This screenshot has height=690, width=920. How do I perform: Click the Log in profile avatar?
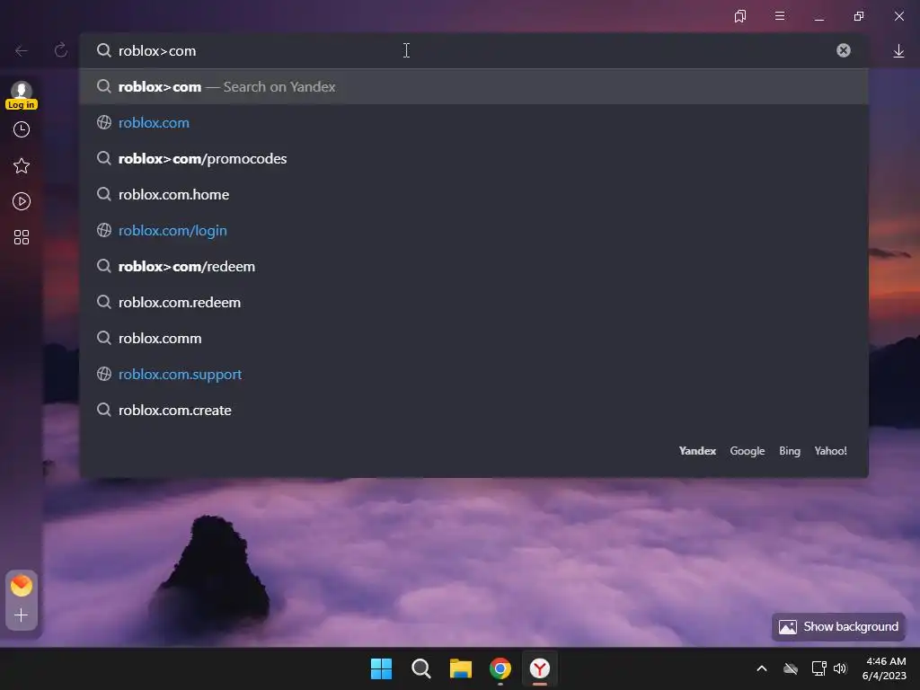click(22, 95)
